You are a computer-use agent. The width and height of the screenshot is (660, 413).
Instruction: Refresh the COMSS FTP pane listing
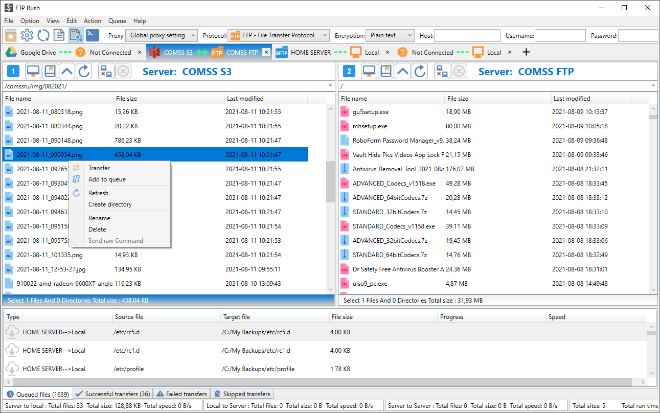point(420,72)
